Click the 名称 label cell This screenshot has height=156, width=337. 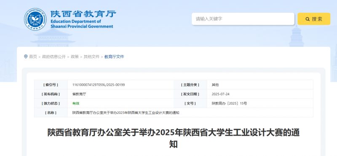pos(51,113)
